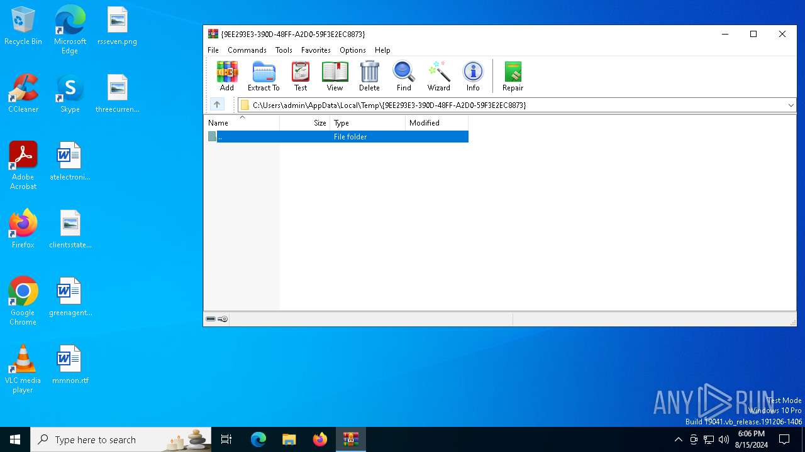This screenshot has height=452, width=805.
Task: Click the volume speaker tray icon
Action: (x=724, y=439)
